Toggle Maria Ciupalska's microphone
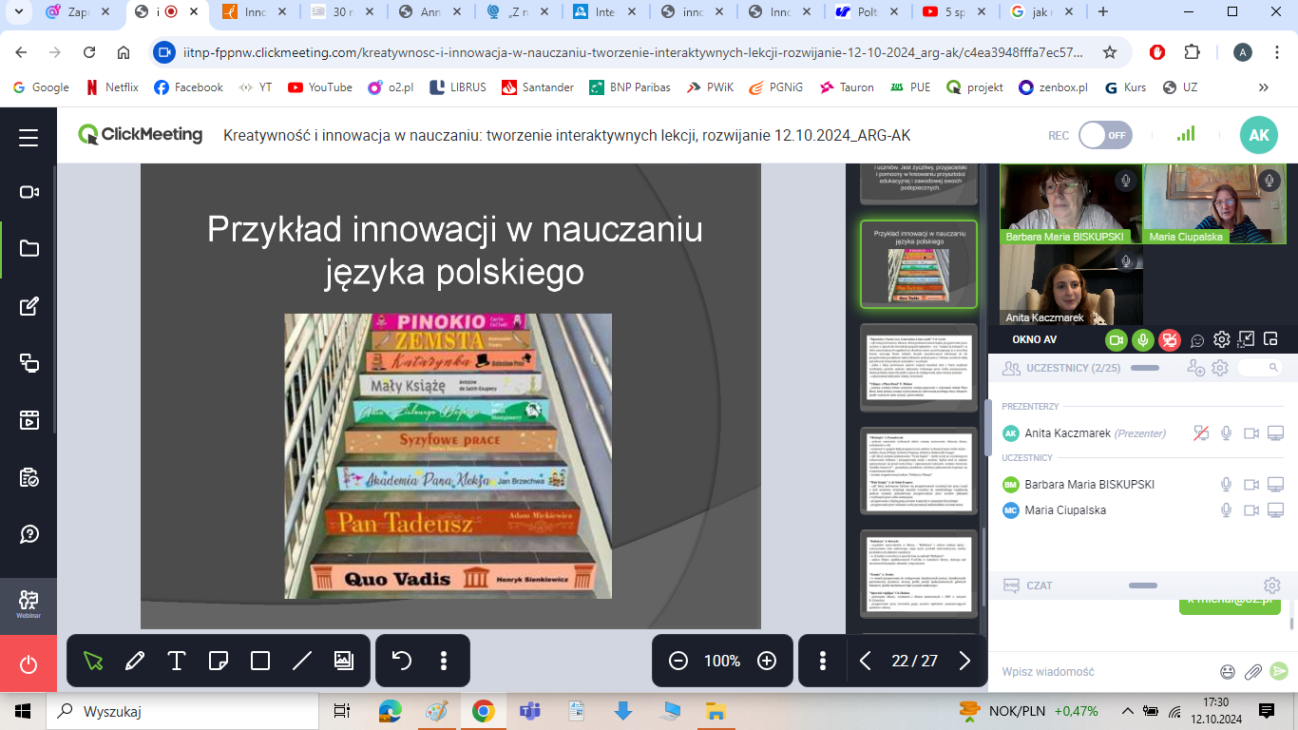 tap(1227, 510)
